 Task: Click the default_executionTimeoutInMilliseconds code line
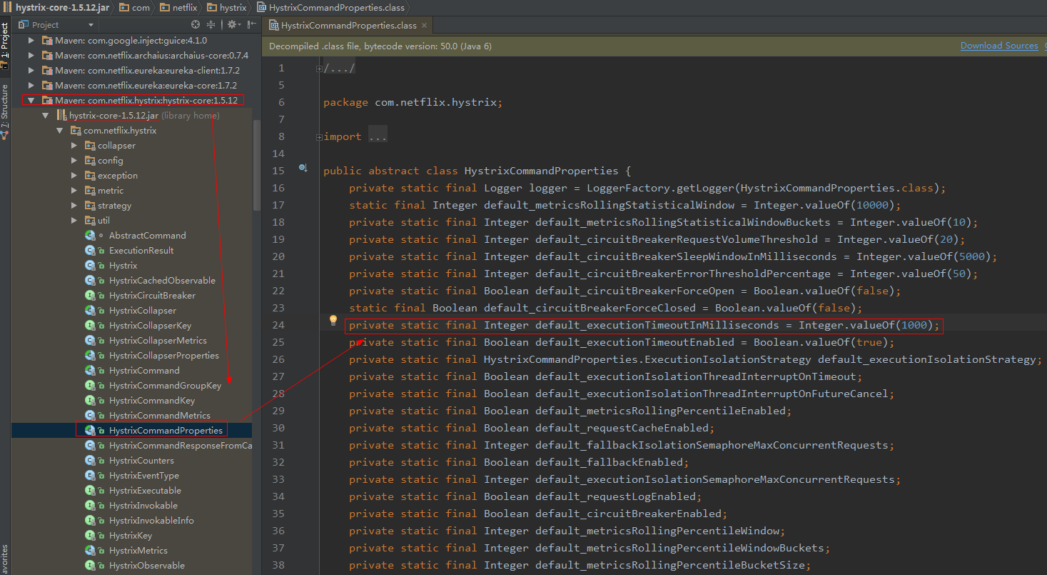pyautogui.click(x=645, y=325)
